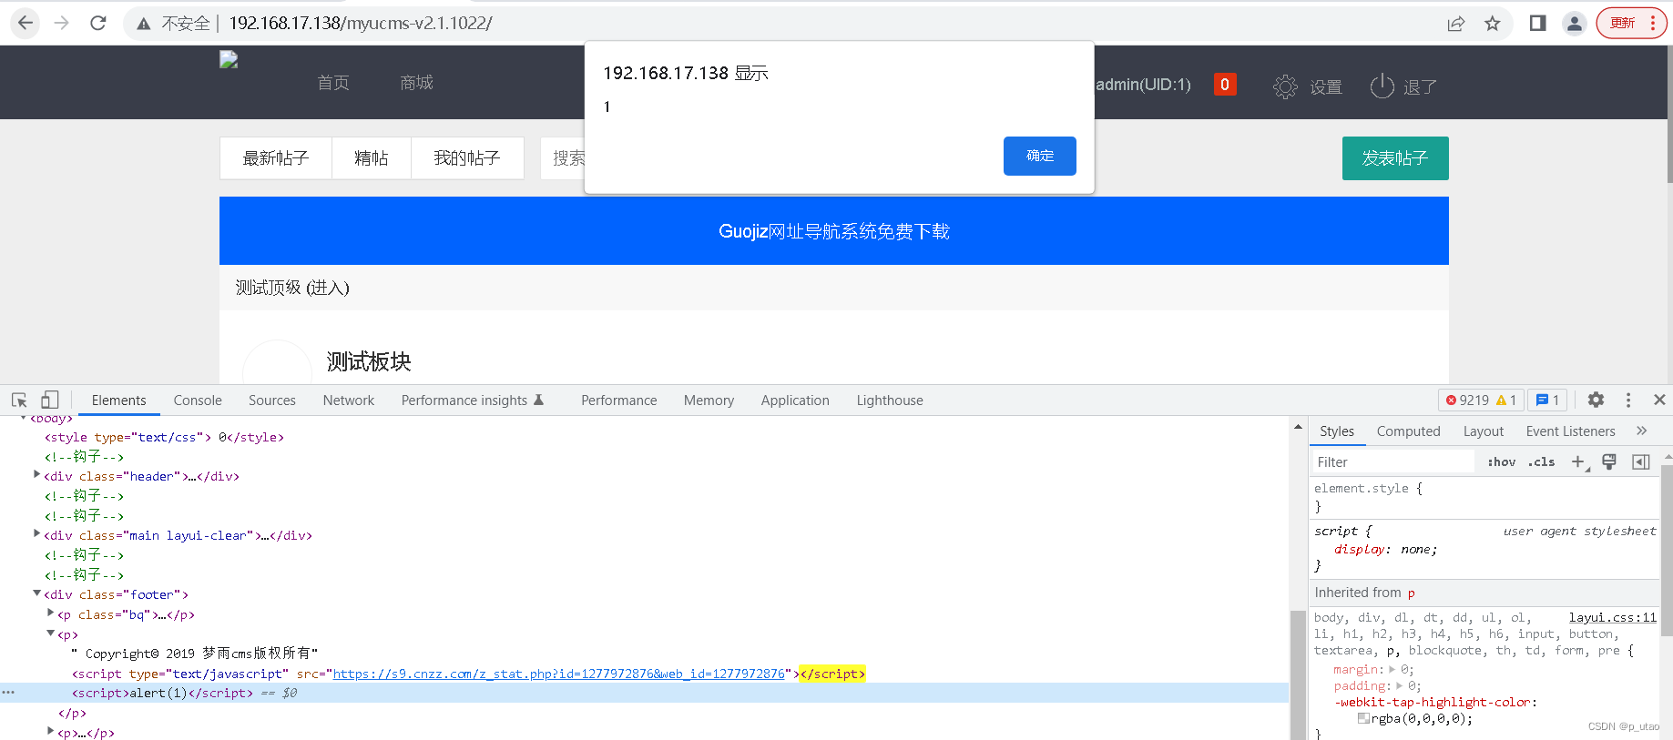The height and width of the screenshot is (740, 1673).
Task: Click the browser address bar URL
Action: tap(361, 24)
